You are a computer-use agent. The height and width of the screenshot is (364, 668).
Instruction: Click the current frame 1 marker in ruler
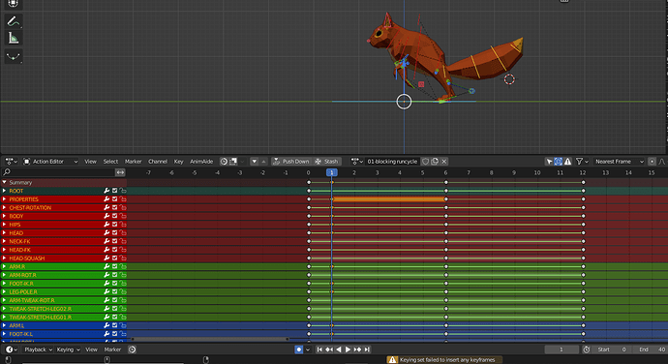pyautogui.click(x=331, y=172)
